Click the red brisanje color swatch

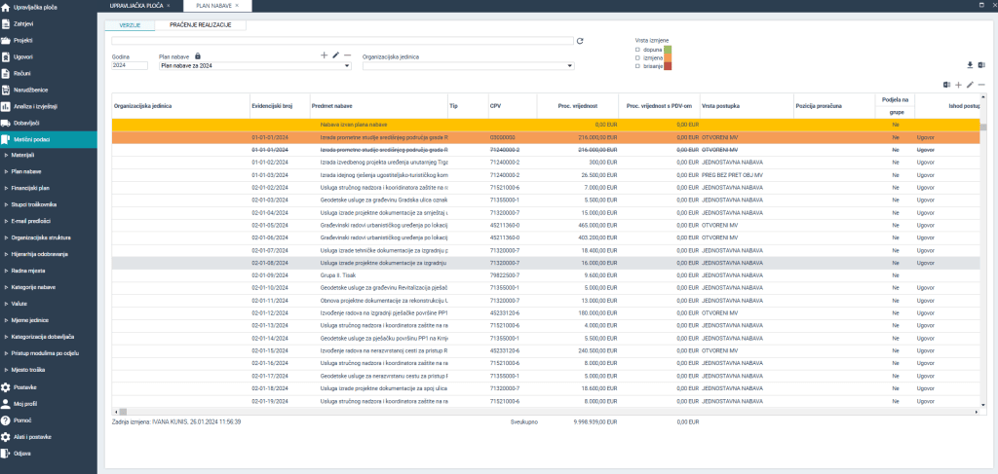[x=668, y=66]
